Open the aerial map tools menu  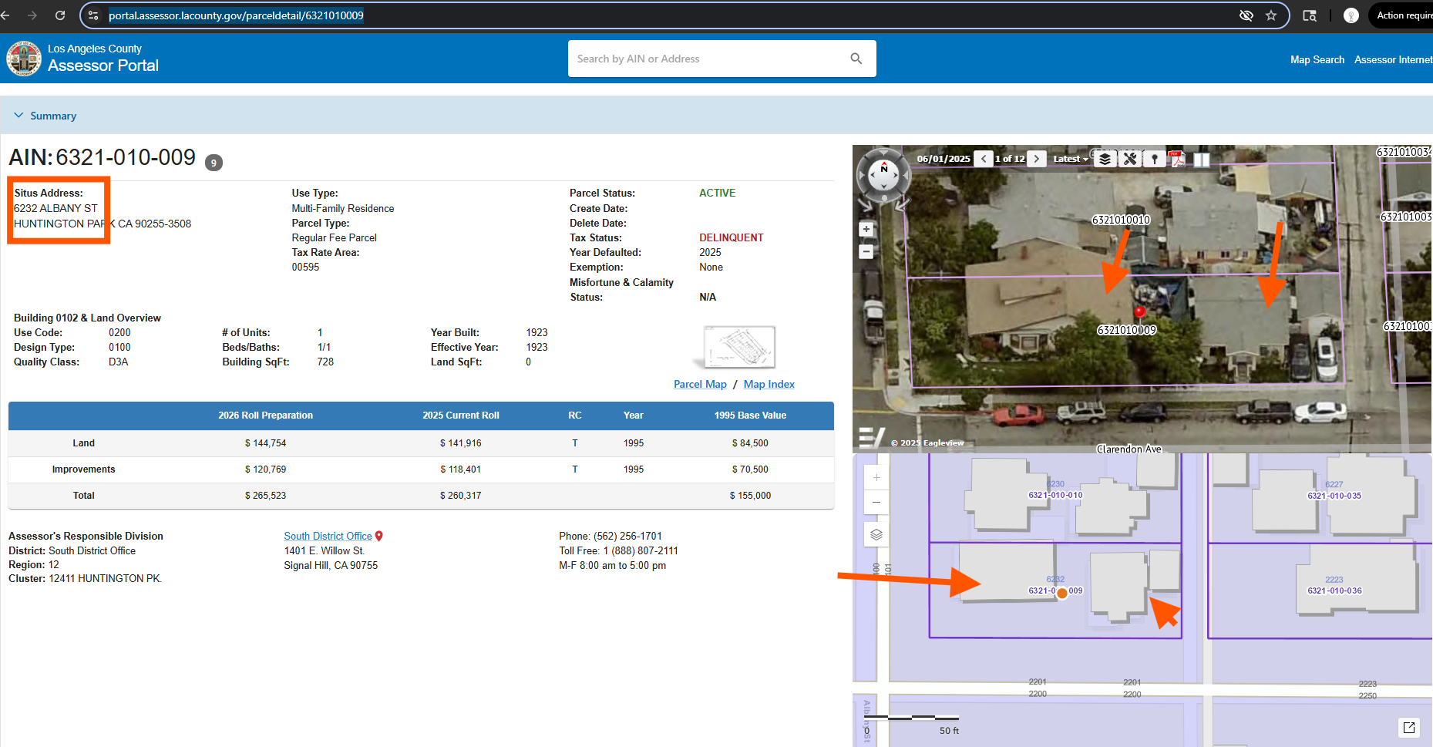1129,159
